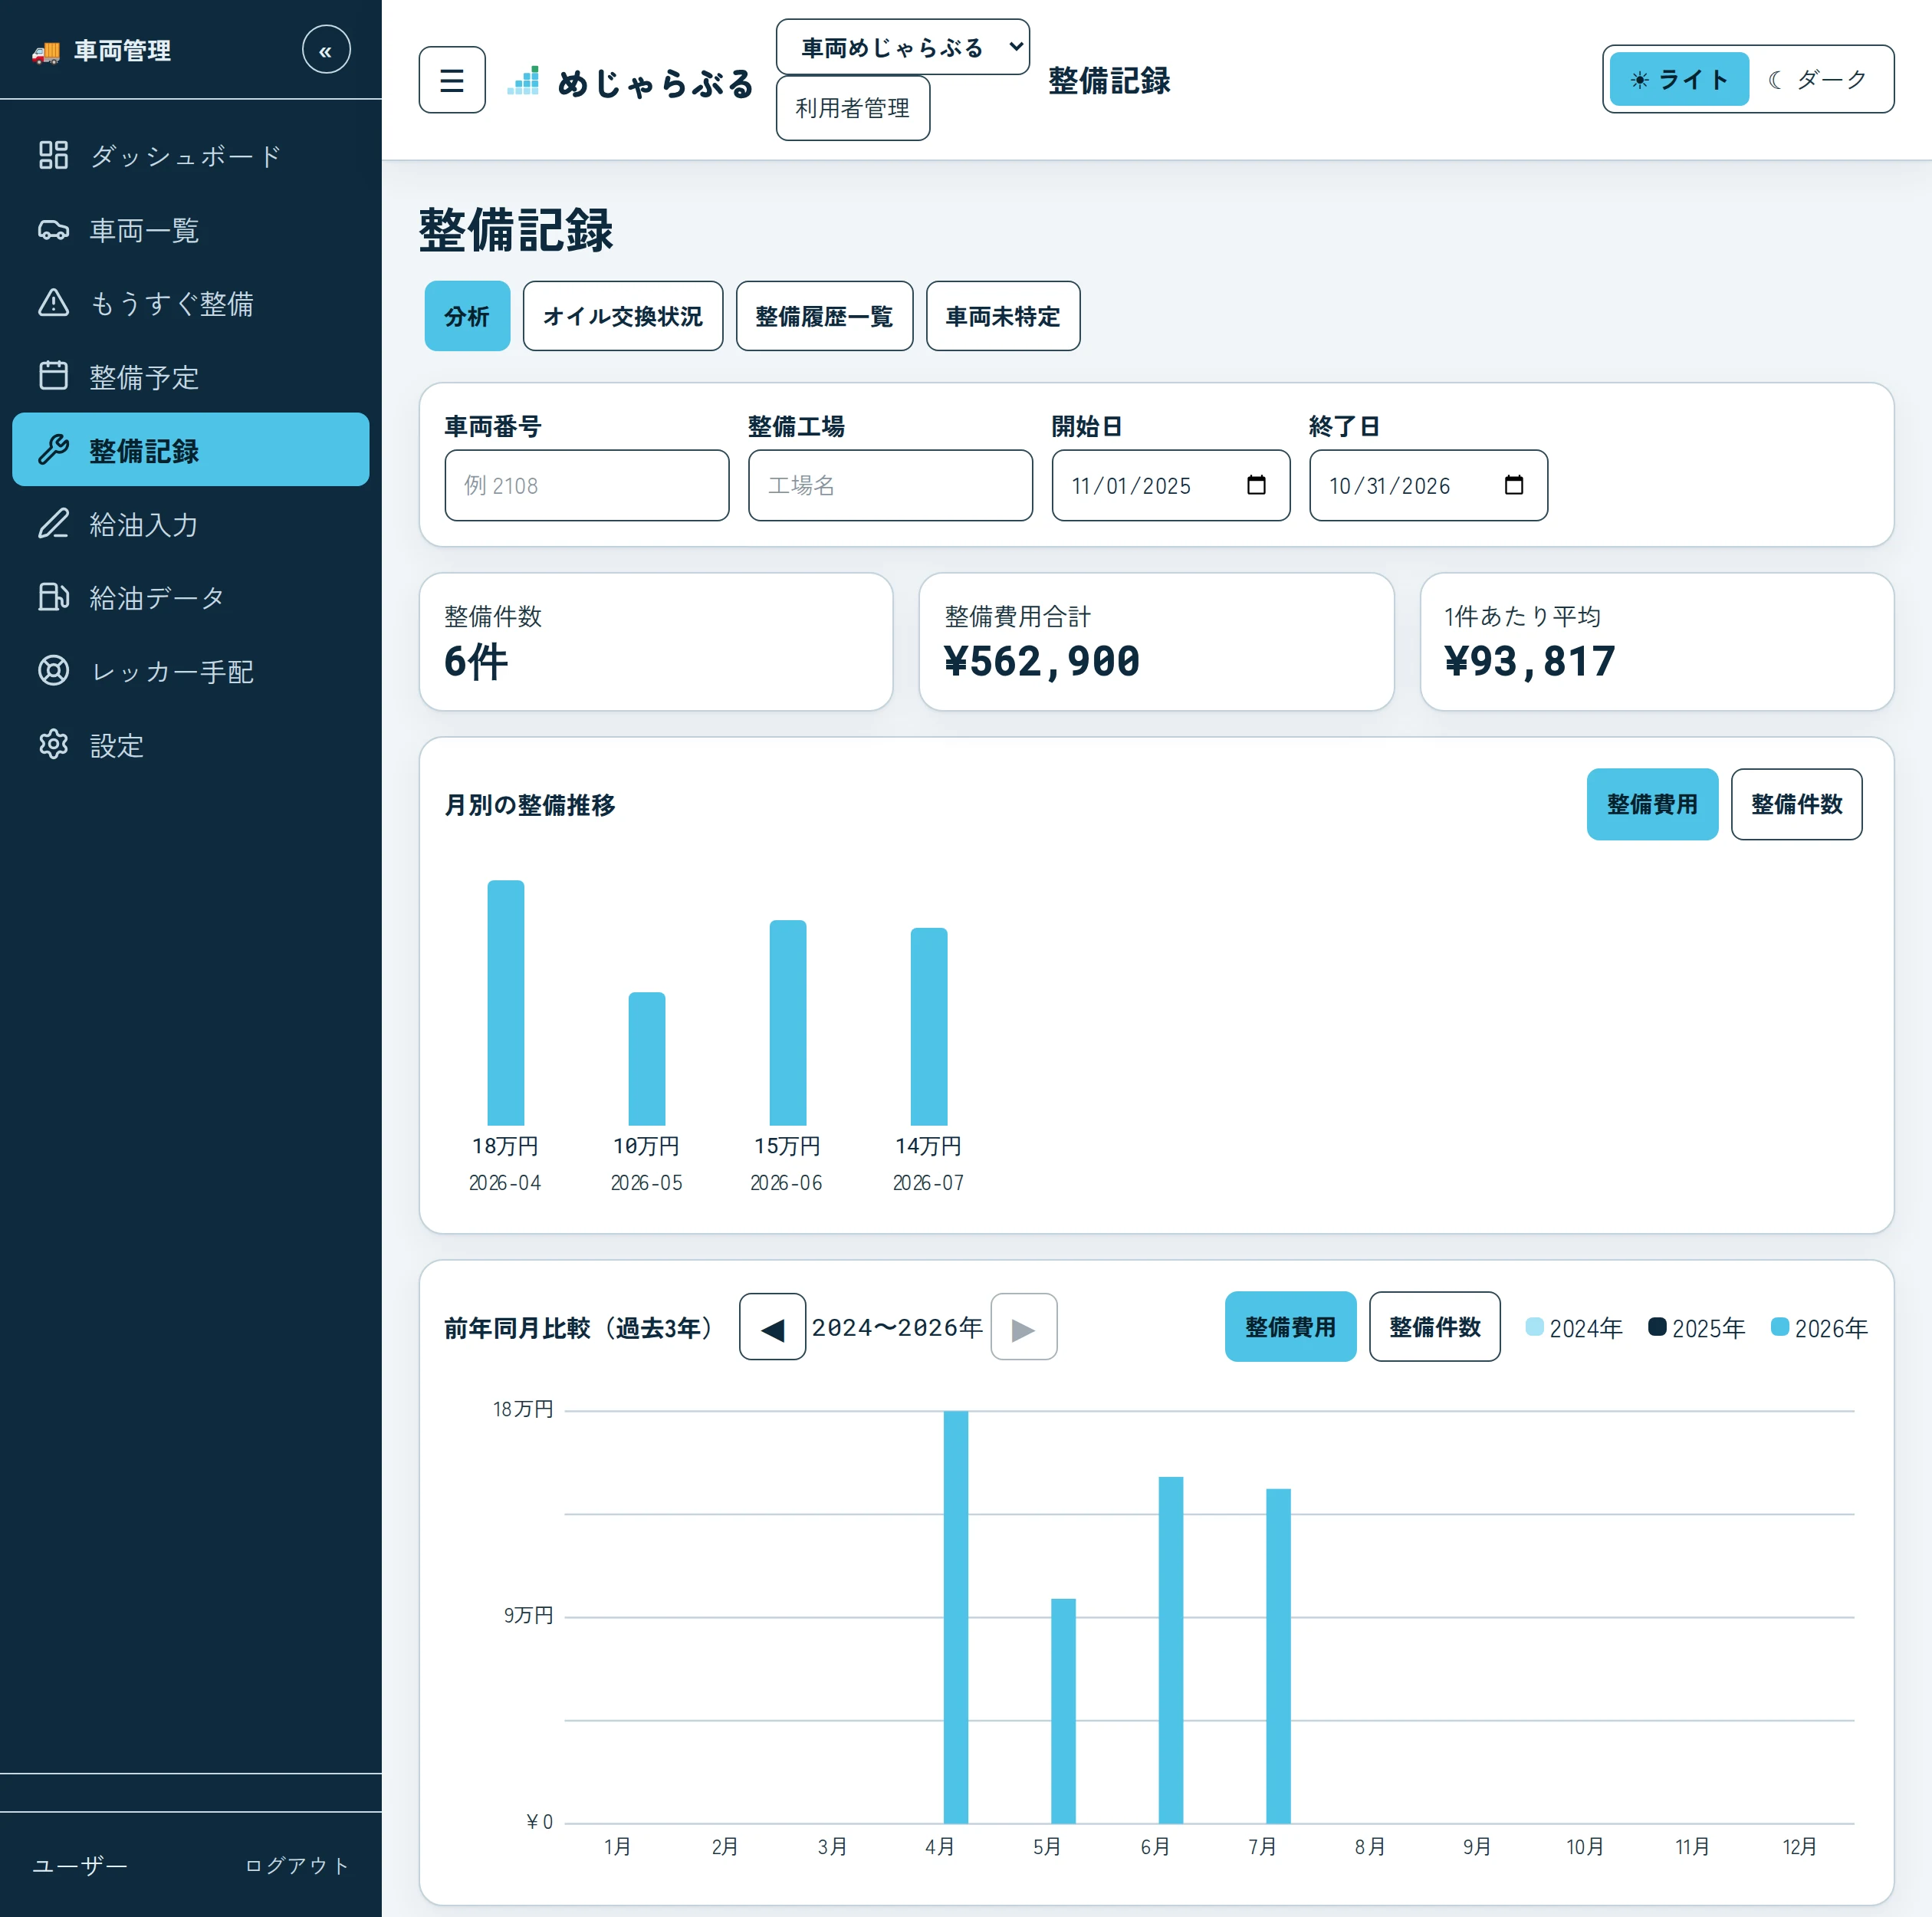Toggle monthly chart to 整備件数
1932x1917 pixels.
(x=1796, y=804)
